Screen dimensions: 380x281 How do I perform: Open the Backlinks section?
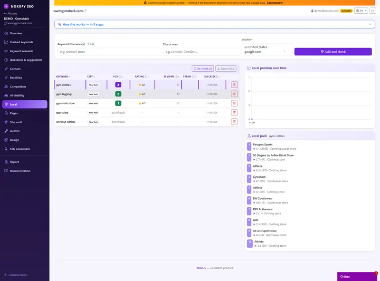coord(25,78)
